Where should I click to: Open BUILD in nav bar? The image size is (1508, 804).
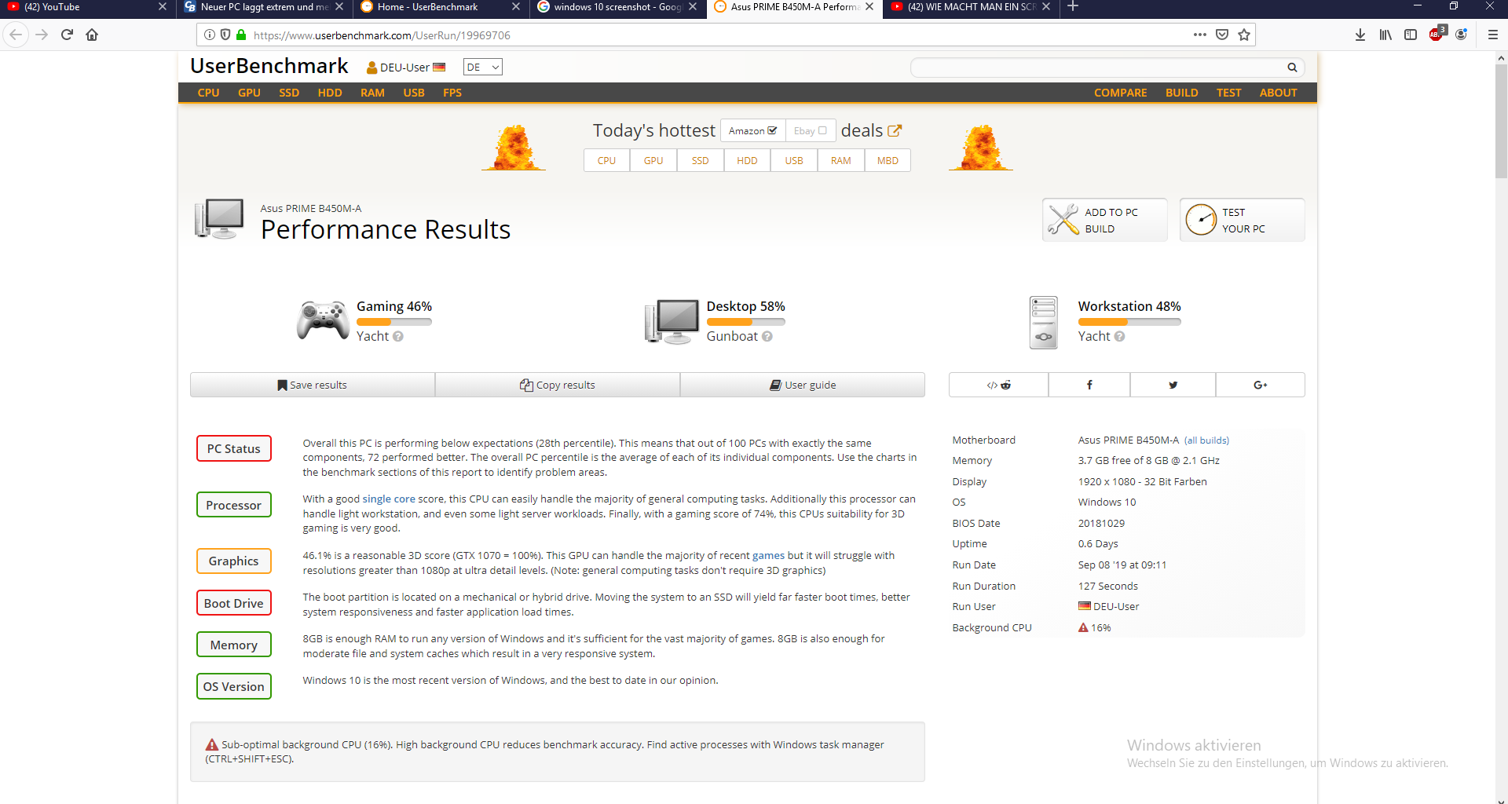click(1181, 93)
